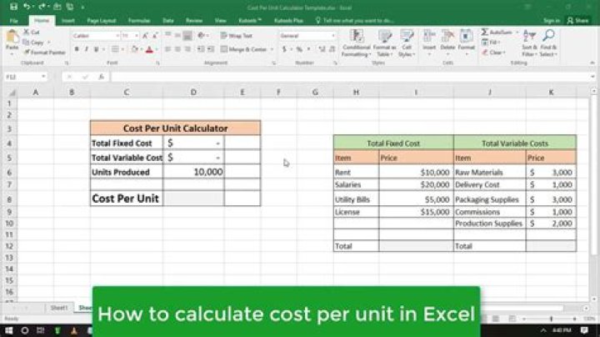Click the Paste icon in Clipboard group
The width and height of the screenshot is (600, 337).
tap(12, 38)
